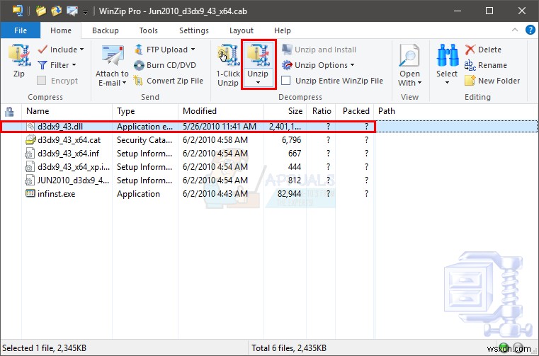Click the Security Cata... type cell
Screen dimensions: 539x356
click(x=144, y=140)
